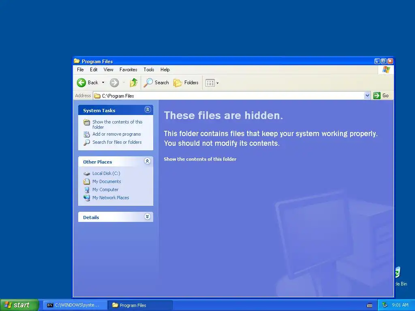Click the Windows flag logo in menu bar

click(x=386, y=70)
